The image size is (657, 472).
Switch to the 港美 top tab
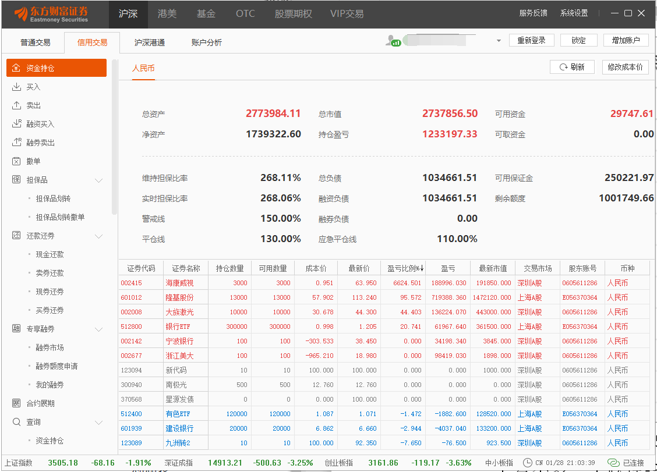167,14
